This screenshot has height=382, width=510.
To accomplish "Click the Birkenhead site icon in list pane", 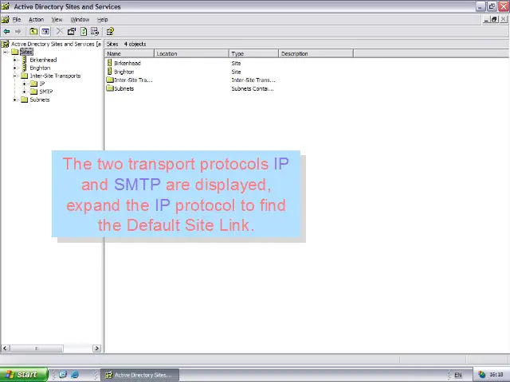I will click(110, 63).
